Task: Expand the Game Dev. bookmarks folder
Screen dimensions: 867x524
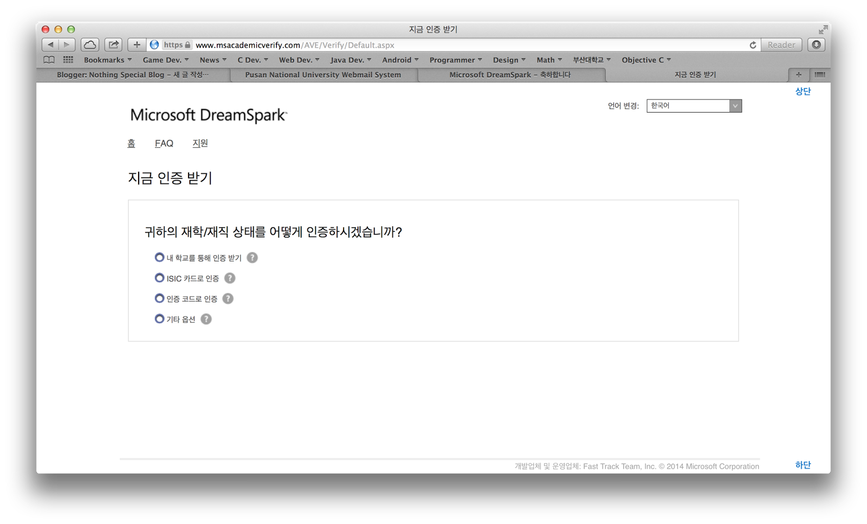Action: pos(166,60)
